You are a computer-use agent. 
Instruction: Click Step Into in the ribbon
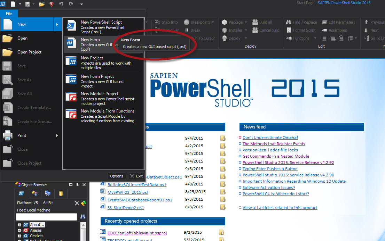(x=166, y=22)
